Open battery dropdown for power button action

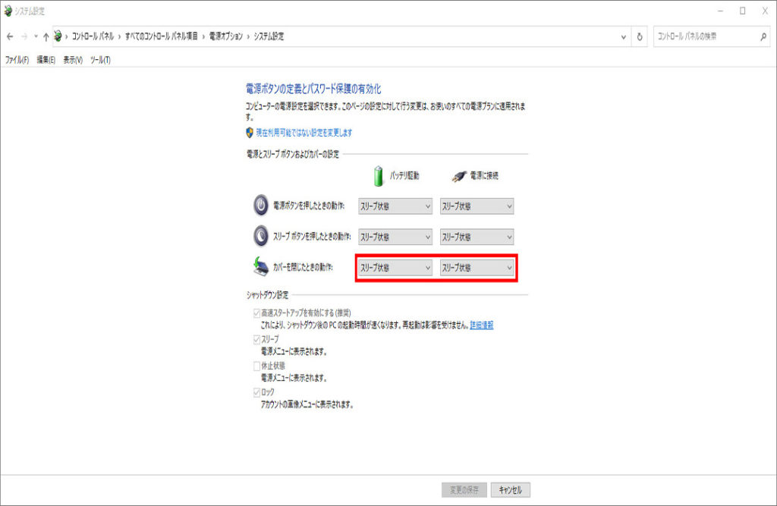(395, 206)
